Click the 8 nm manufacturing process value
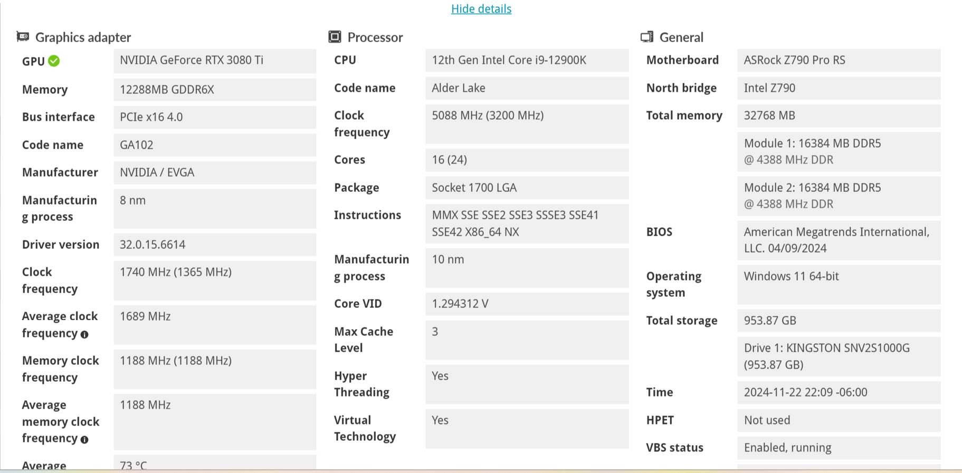962x473 pixels. point(215,209)
